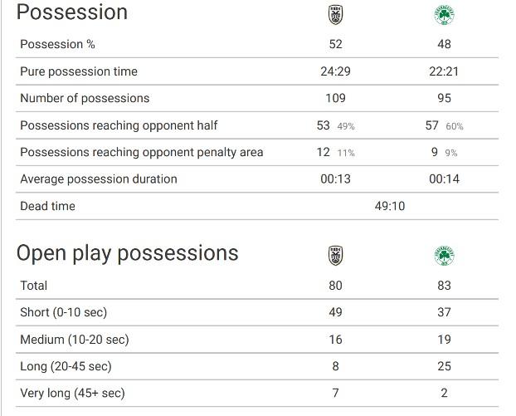Click the Panathinaikos logo in Open play possessions
The width and height of the screenshot is (516, 416).
[444, 256]
